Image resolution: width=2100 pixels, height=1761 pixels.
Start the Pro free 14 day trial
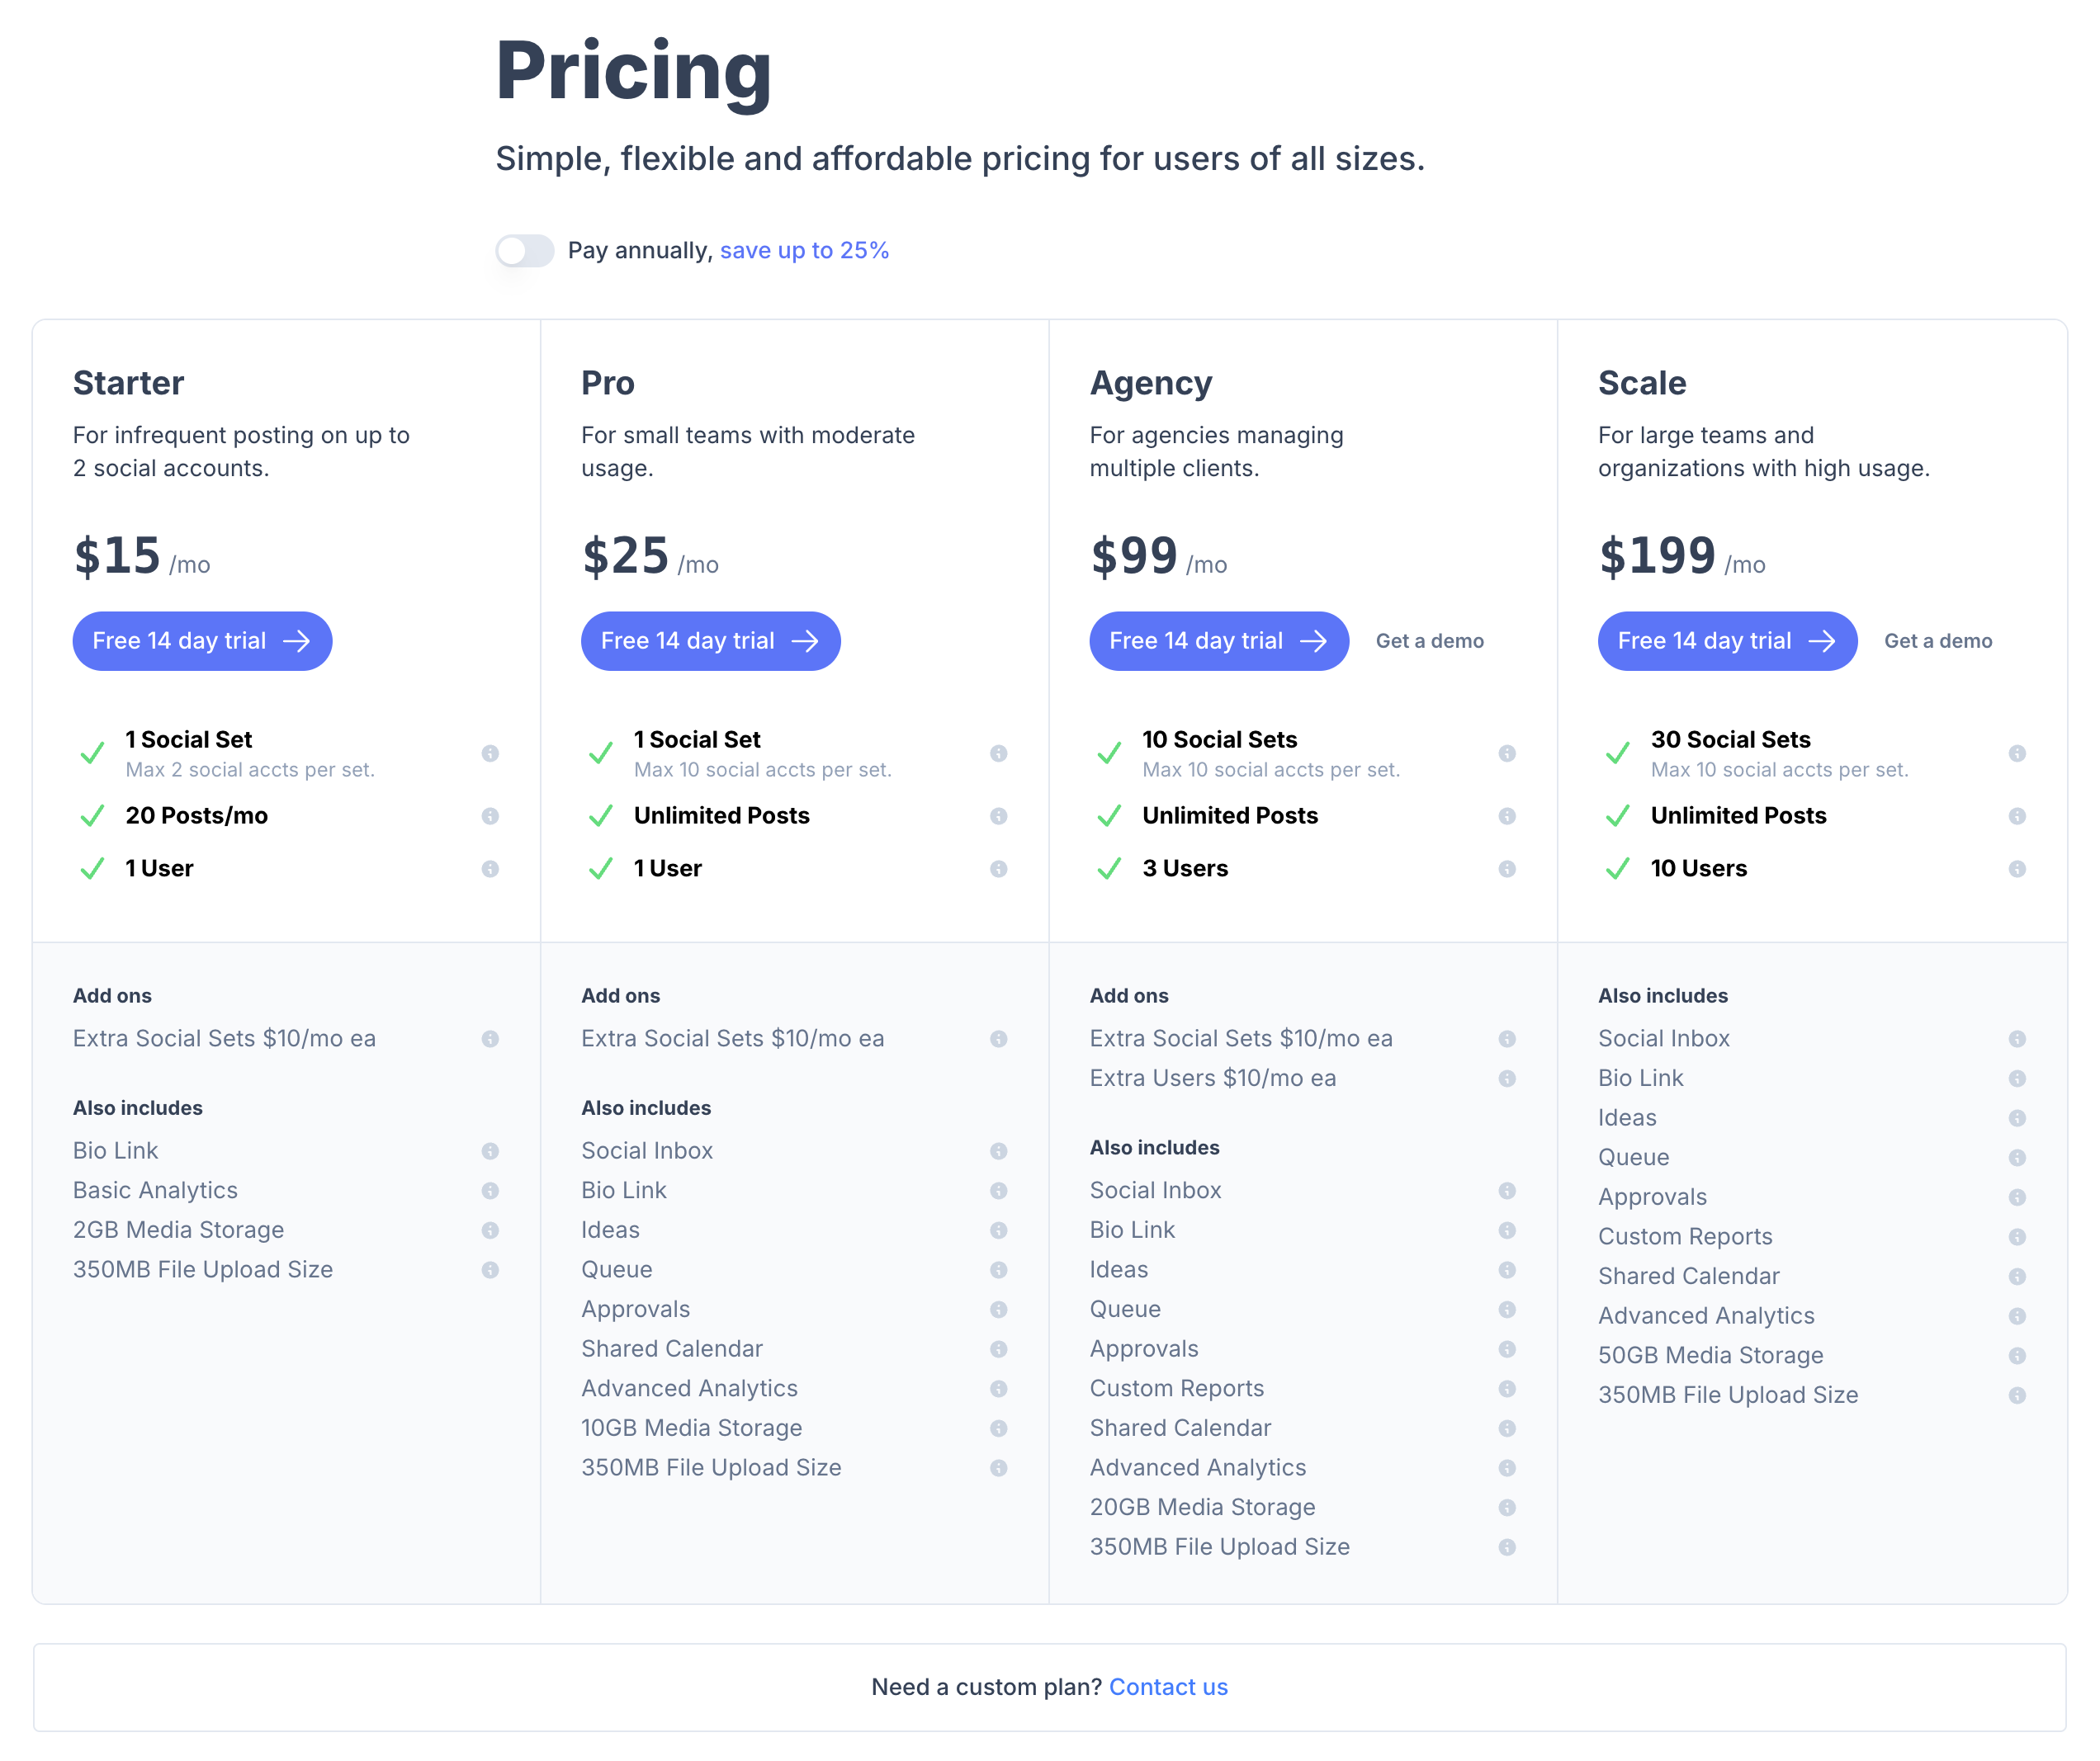710,640
